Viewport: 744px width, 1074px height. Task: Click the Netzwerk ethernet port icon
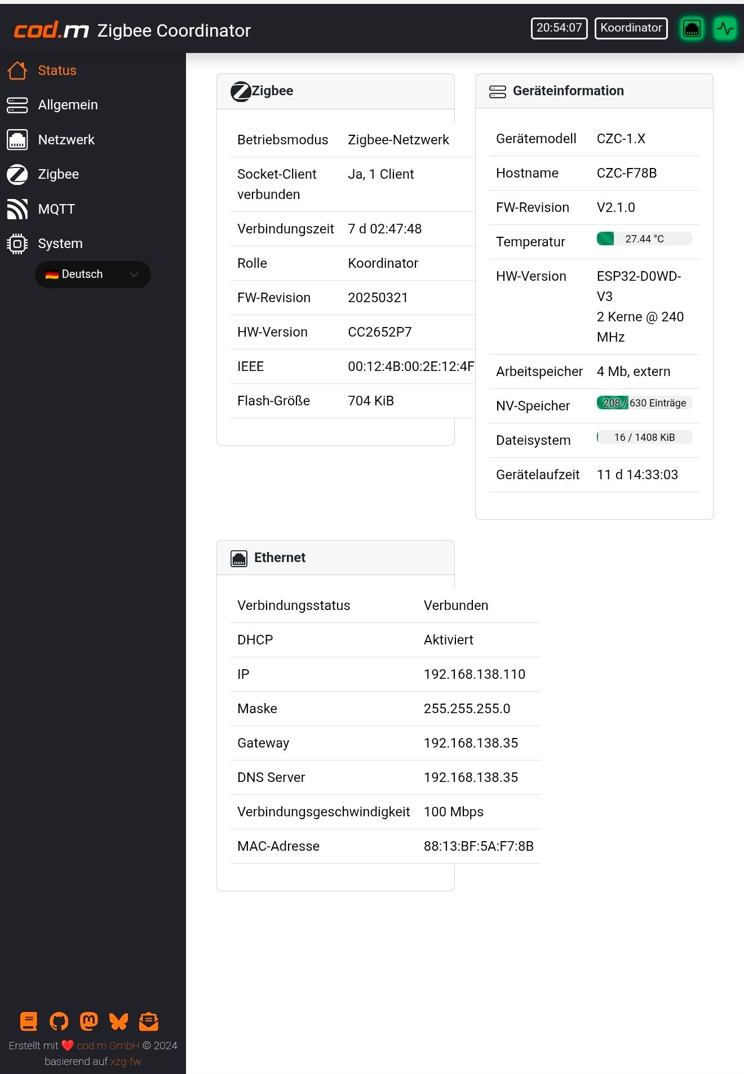pos(17,140)
